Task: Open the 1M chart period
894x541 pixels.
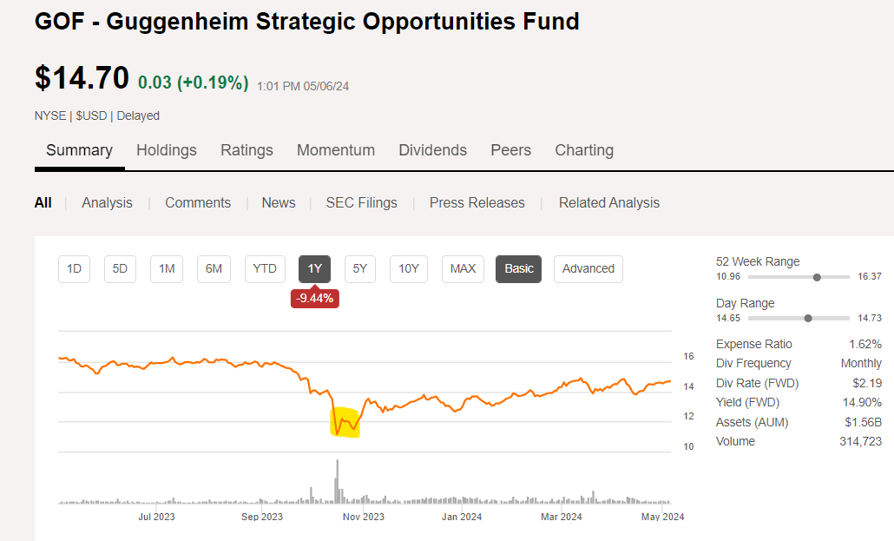Action: pyautogui.click(x=167, y=269)
